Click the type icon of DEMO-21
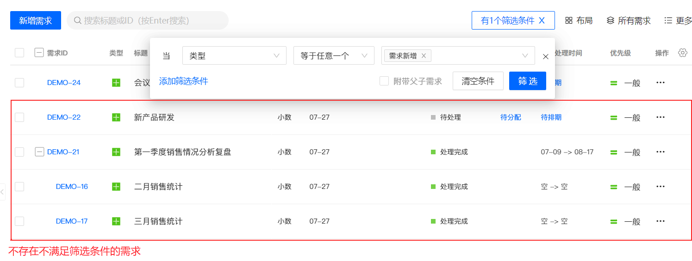 click(116, 152)
